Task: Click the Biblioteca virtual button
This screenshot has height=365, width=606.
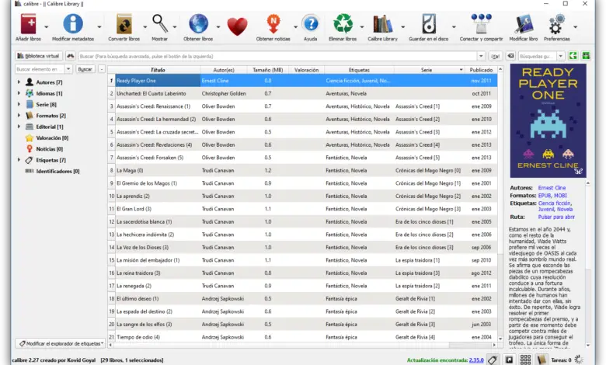Action: click(x=39, y=56)
